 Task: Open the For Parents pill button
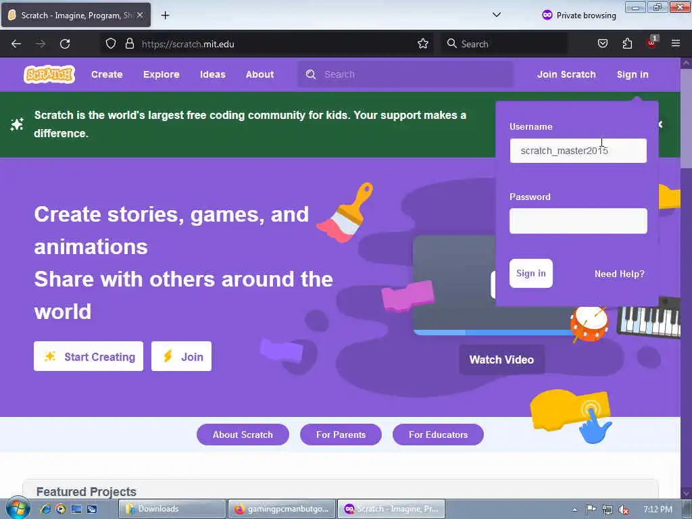click(341, 435)
